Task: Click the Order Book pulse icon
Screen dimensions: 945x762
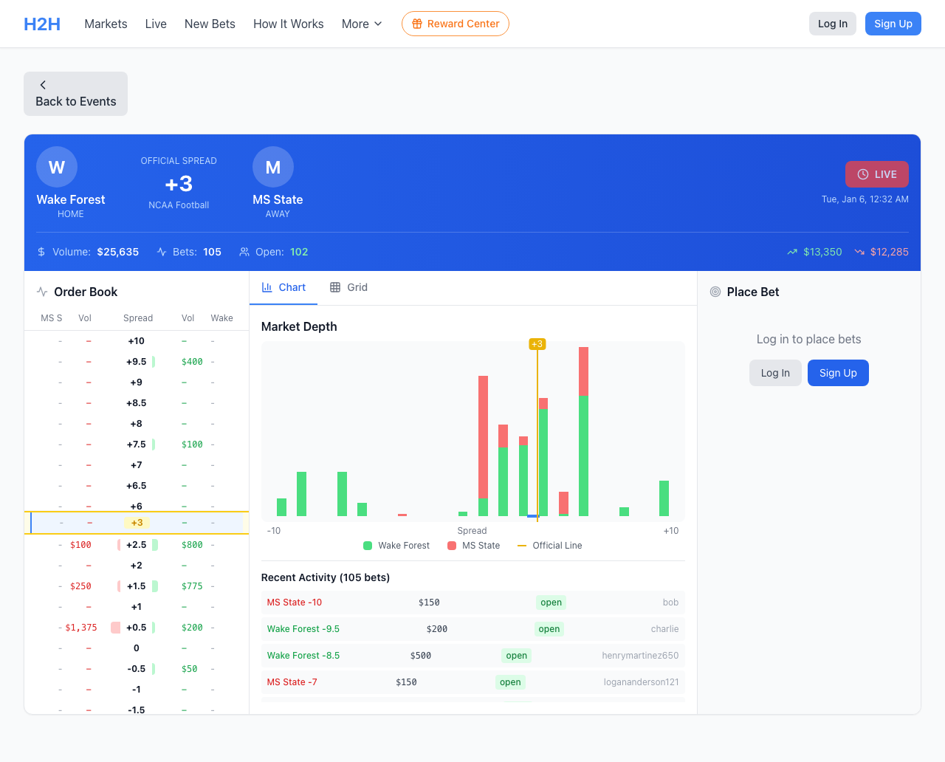Action: tap(42, 292)
